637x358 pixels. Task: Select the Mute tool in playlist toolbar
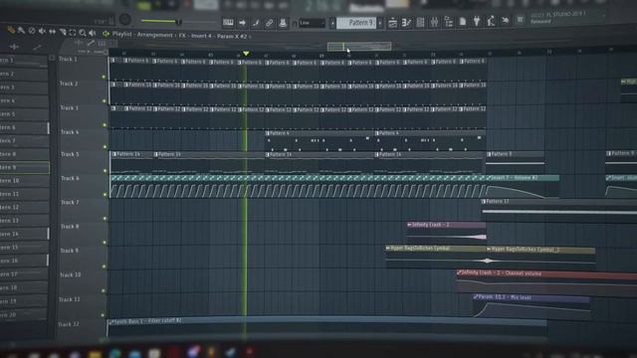[42, 31]
